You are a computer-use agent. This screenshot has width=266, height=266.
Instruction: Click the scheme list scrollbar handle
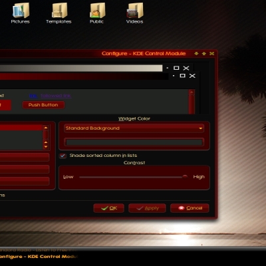click(46, 135)
